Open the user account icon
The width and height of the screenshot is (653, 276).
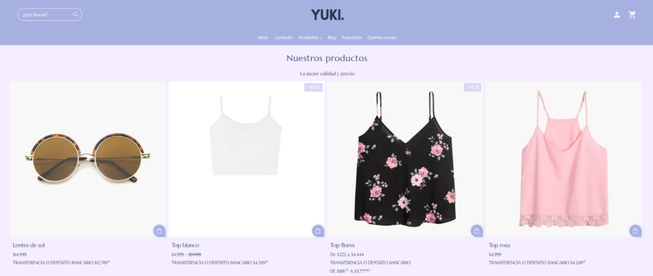(617, 15)
